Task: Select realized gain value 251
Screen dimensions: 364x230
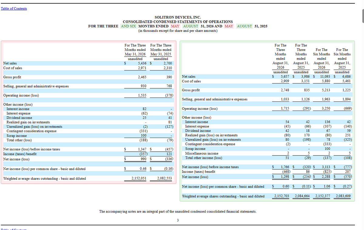Action: (x=348, y=135)
